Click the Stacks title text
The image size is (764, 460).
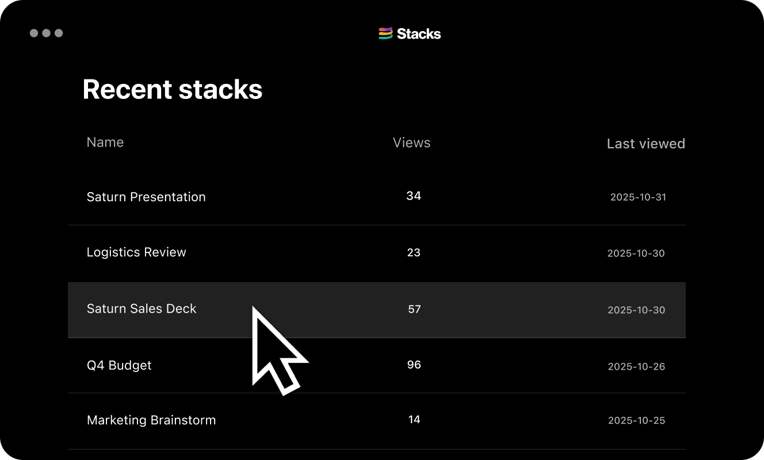(419, 34)
